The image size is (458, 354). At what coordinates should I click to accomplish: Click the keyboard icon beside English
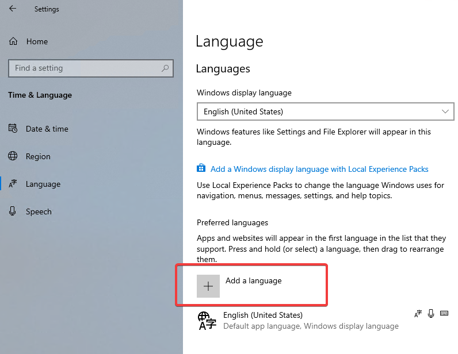point(444,313)
